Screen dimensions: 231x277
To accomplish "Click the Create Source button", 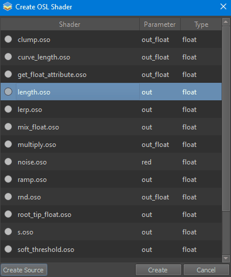I will (24, 270).
